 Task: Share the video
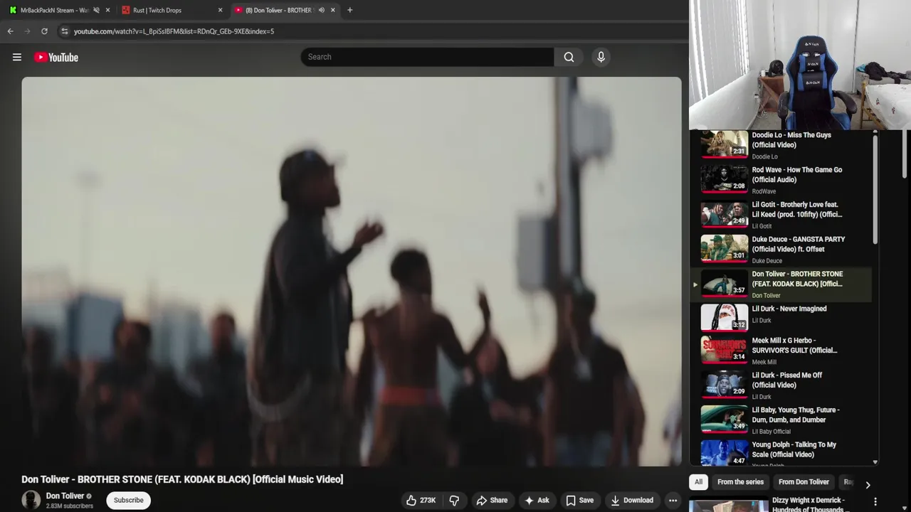(492, 501)
